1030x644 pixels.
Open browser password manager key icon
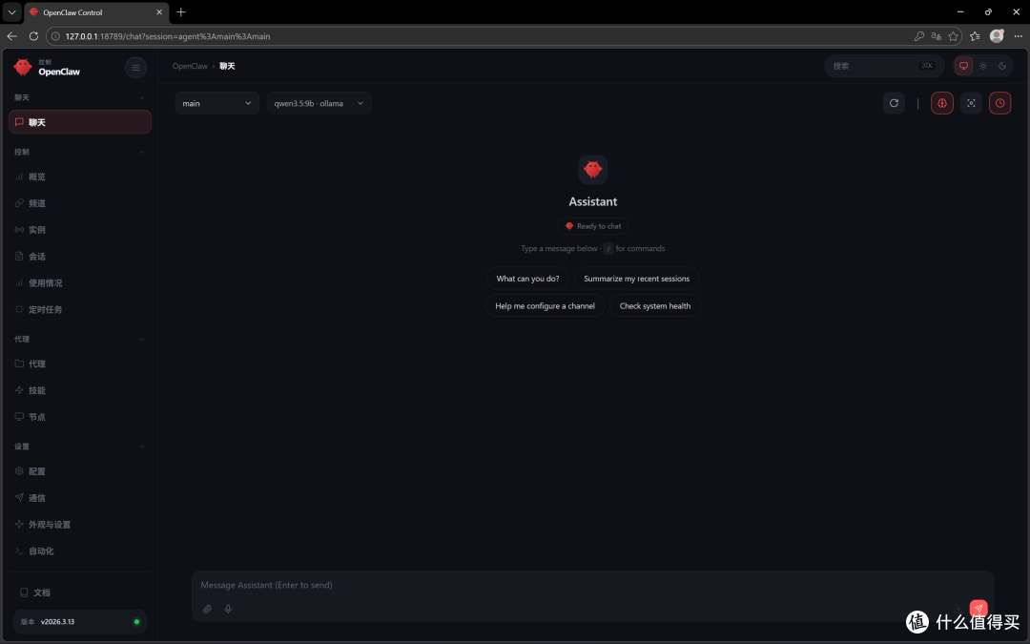(x=919, y=36)
